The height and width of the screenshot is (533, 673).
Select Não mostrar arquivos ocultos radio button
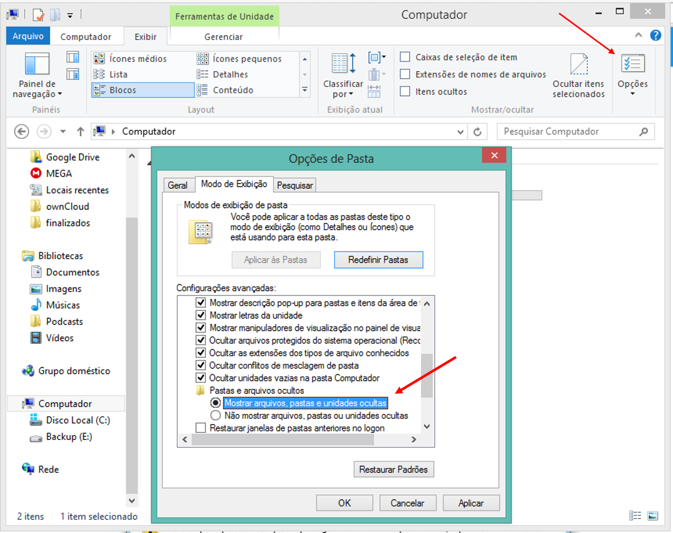216,415
